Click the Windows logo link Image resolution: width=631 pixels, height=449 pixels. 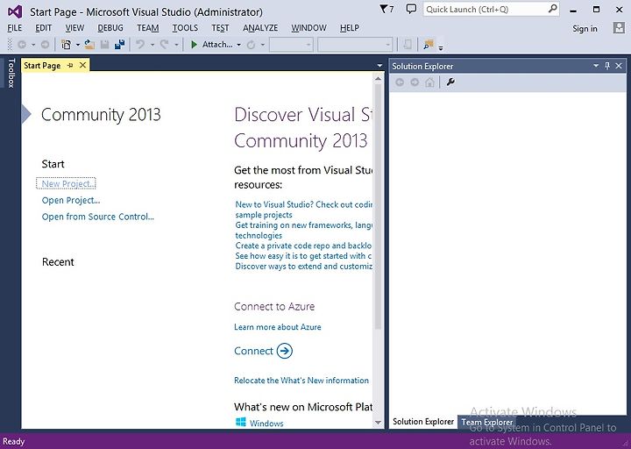(x=241, y=422)
